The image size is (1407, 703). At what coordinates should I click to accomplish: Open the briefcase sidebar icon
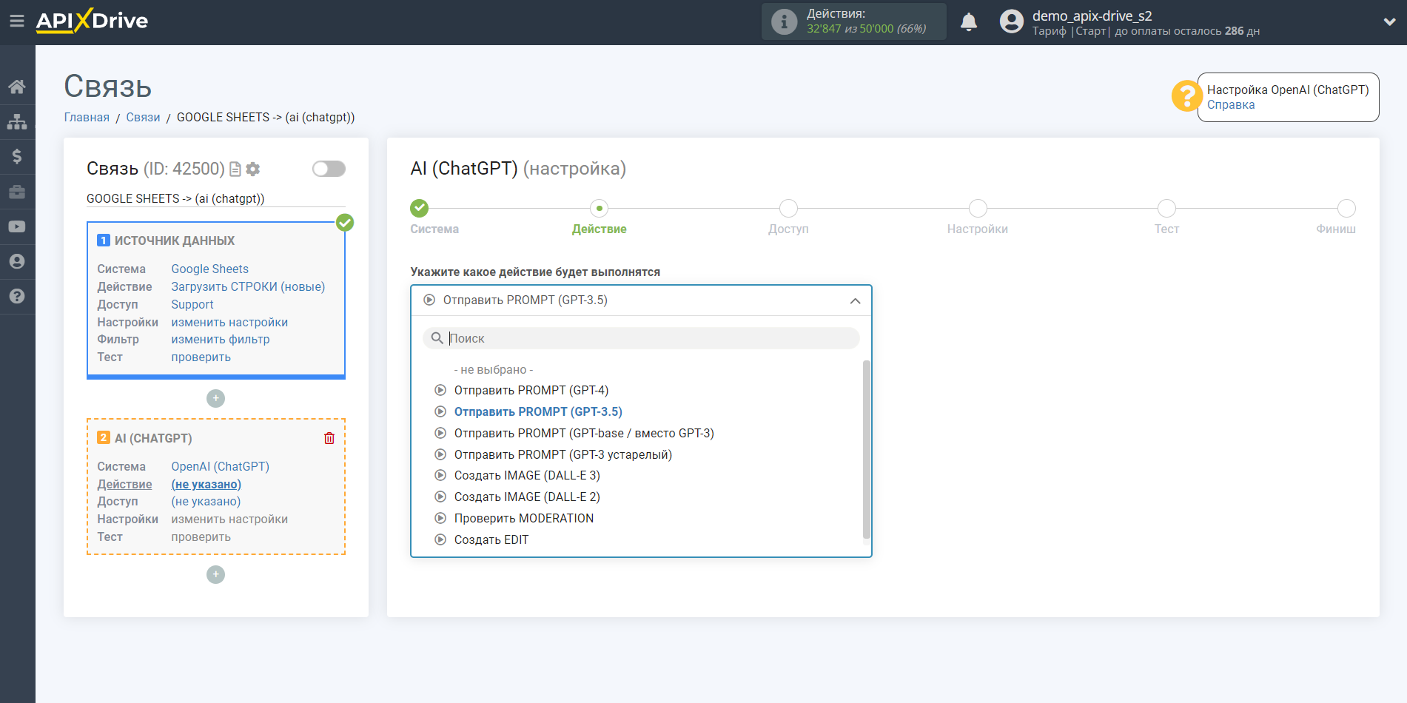pos(17,192)
